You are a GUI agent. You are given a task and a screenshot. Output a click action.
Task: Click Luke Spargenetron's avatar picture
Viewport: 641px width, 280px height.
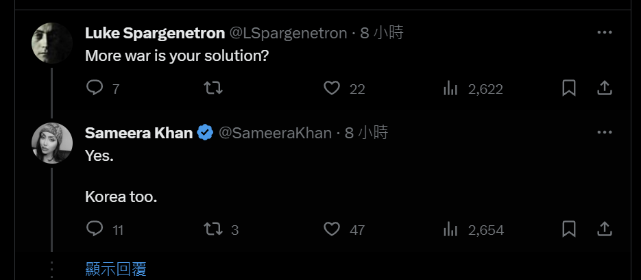pyautogui.click(x=52, y=43)
